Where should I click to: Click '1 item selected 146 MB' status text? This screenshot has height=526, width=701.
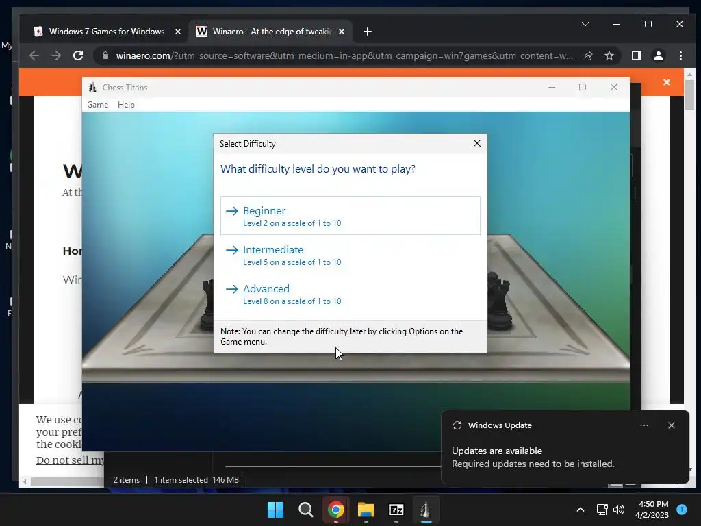tap(196, 480)
